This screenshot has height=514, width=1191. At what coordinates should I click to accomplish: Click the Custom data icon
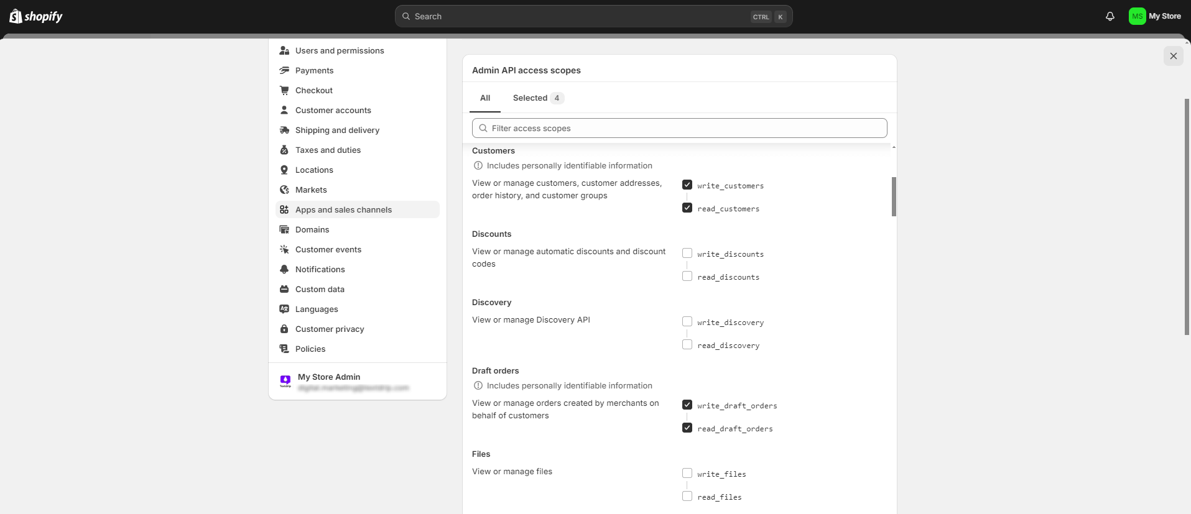point(284,289)
